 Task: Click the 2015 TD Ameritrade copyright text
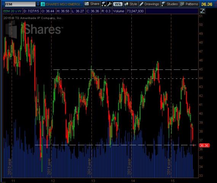coord(33,18)
